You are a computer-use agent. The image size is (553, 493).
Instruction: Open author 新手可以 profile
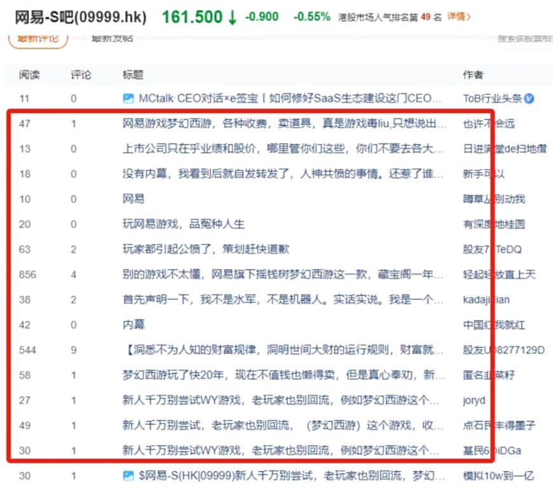pos(484,173)
